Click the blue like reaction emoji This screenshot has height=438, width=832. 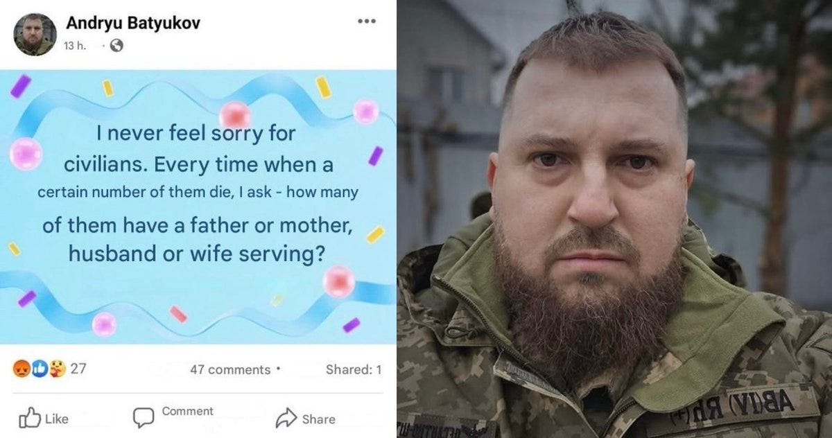click(x=40, y=369)
